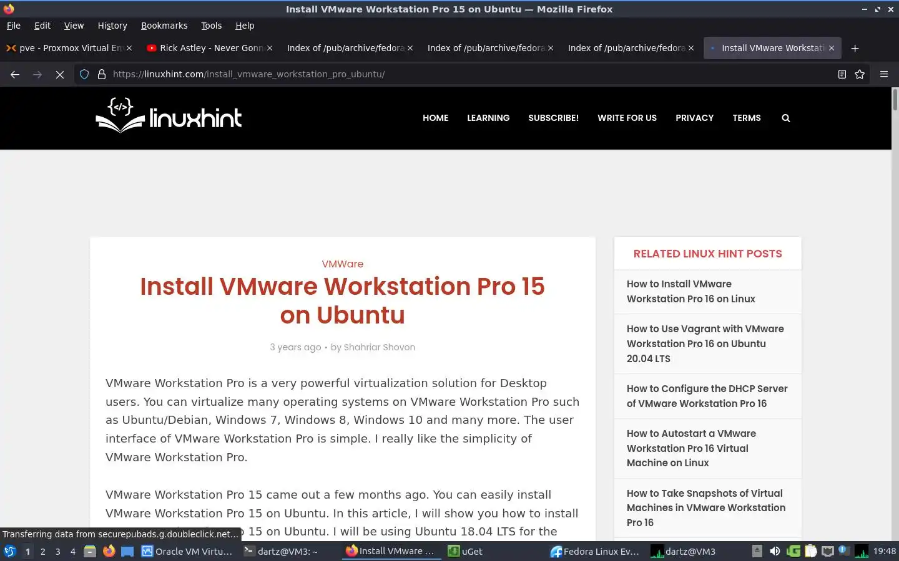899x561 pixels.
Task: Open the File menu
Action: tap(13, 26)
